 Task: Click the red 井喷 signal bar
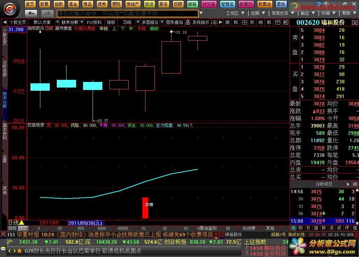click(145, 208)
